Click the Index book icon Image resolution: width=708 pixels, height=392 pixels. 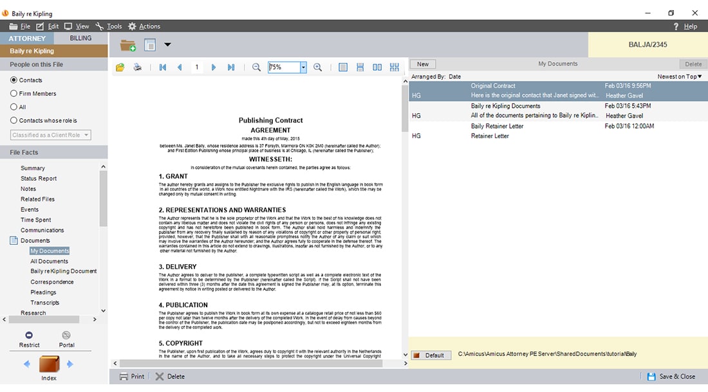(x=49, y=364)
